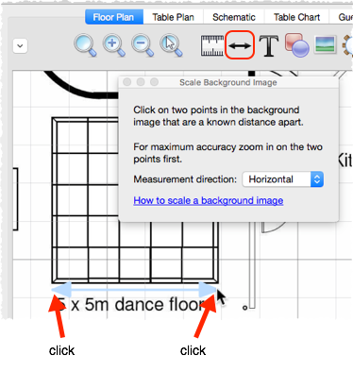Viewport: 353px width, 372px height.
Task: Open the Table Chart tab
Action: click(296, 17)
